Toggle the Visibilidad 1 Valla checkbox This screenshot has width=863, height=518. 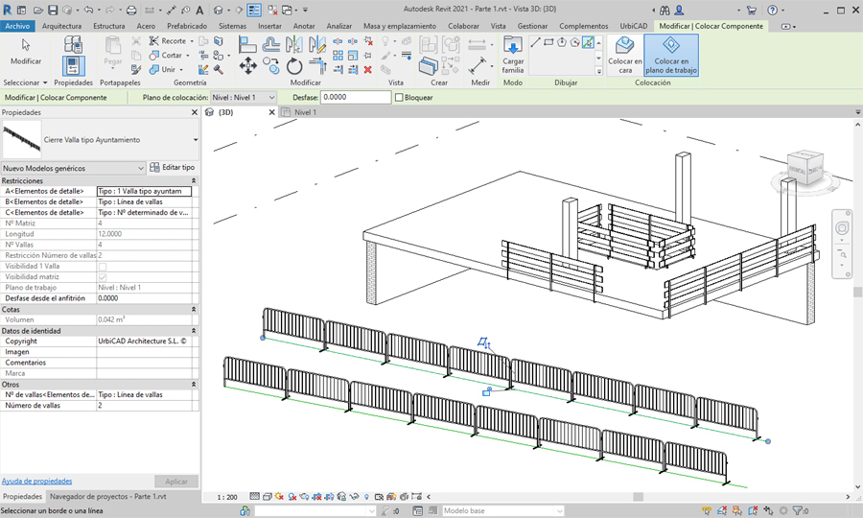(x=103, y=267)
